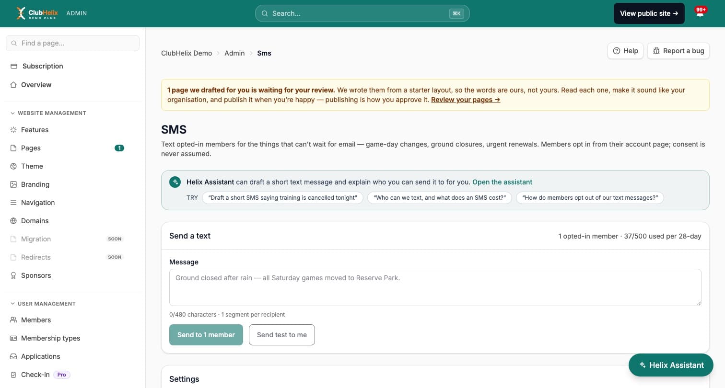The height and width of the screenshot is (388, 725).
Task: Collapse the Website Management section
Action: tap(48, 113)
